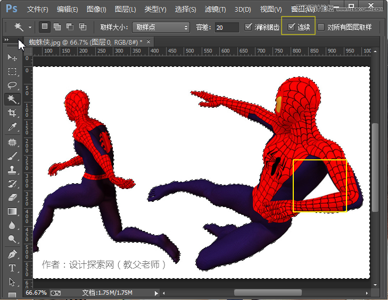Image resolution: width=388 pixels, height=300 pixels.
Task: Select the Eyedropper tool
Action: [x=12, y=127]
